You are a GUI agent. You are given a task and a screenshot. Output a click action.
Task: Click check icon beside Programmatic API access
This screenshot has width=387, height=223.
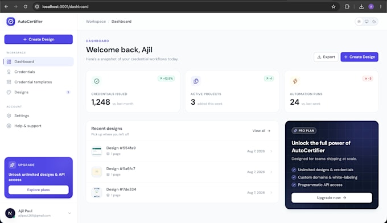(294, 185)
